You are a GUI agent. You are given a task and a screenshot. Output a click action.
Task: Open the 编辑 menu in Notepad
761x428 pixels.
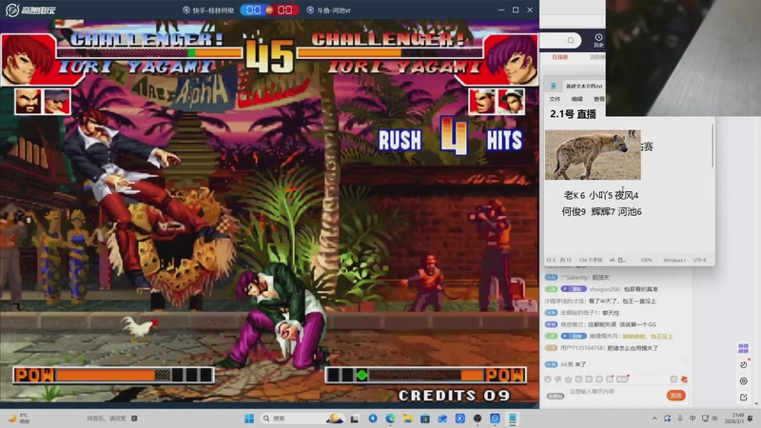tap(577, 99)
